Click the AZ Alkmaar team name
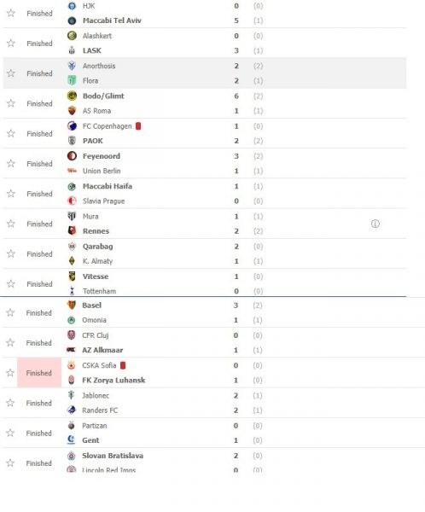Image resolution: width=425 pixels, height=512 pixels. [x=102, y=350]
